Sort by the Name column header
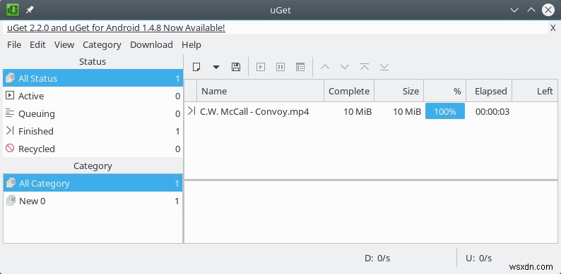This screenshot has width=561, height=274. [261, 91]
